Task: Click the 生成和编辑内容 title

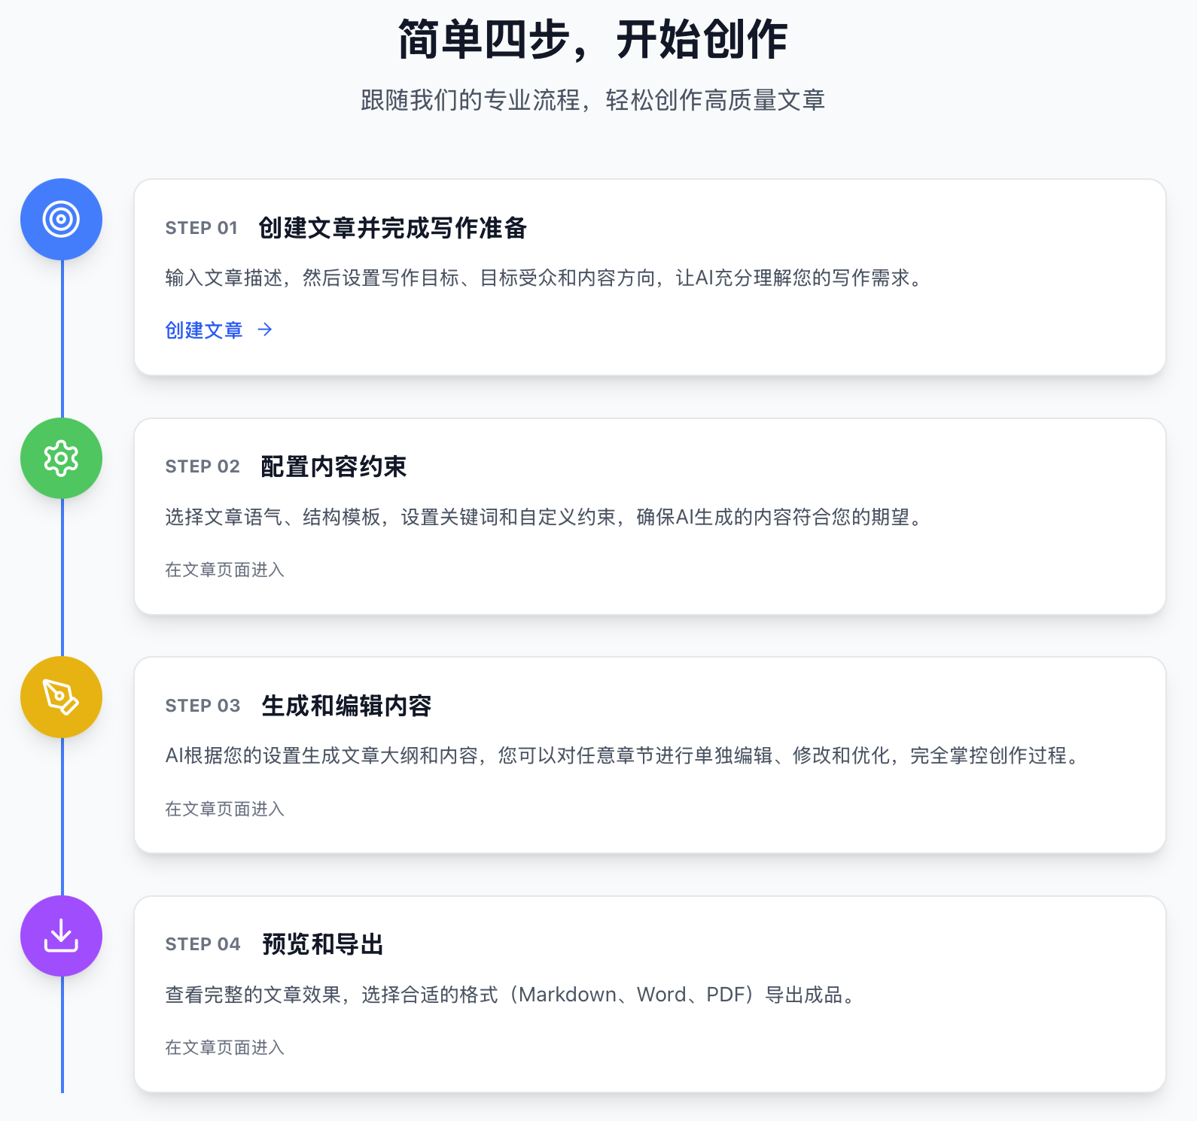Action: click(346, 706)
